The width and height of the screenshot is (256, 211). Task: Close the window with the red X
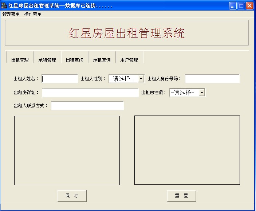click(x=250, y=6)
